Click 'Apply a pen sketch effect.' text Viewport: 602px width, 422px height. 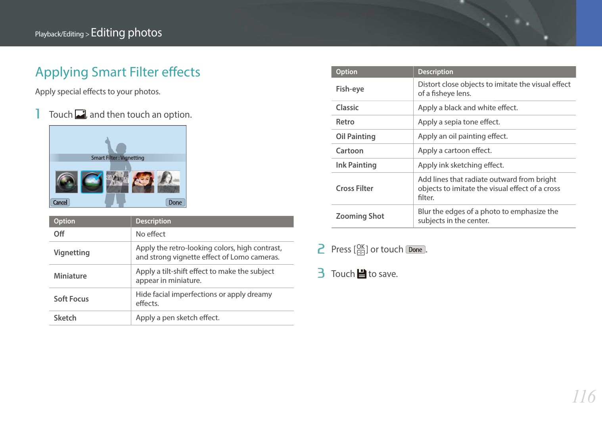(x=178, y=318)
